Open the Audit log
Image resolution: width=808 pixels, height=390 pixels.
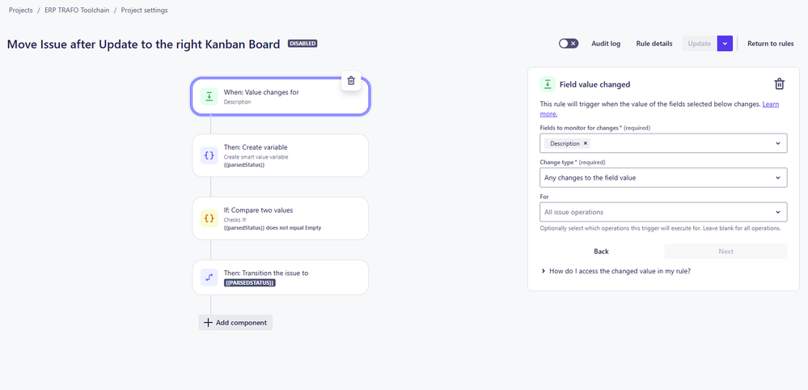coord(606,44)
